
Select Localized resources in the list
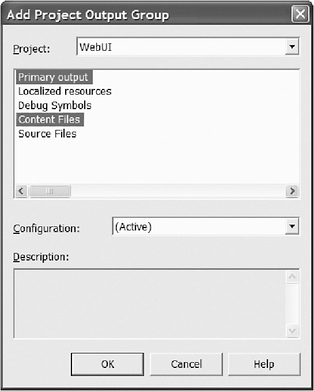coord(65,91)
